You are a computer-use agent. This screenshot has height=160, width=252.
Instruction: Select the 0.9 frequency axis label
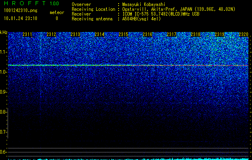point(3,92)
